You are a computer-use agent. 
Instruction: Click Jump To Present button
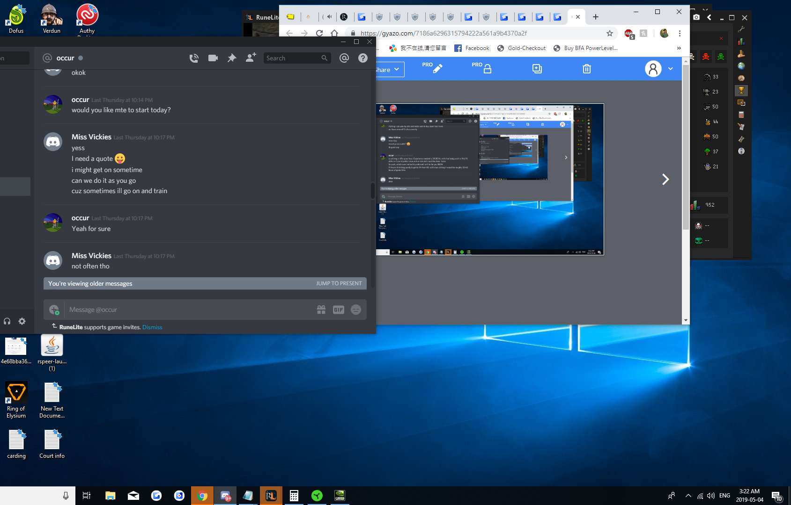point(339,283)
